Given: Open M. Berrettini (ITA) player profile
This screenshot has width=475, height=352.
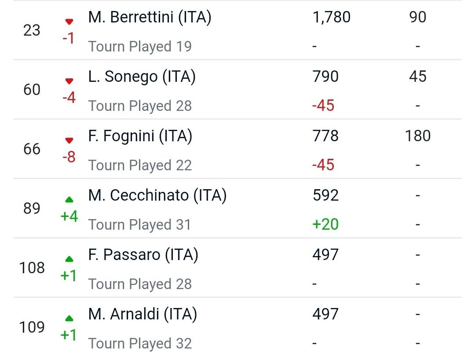Looking at the screenshot, I should (x=150, y=17).
